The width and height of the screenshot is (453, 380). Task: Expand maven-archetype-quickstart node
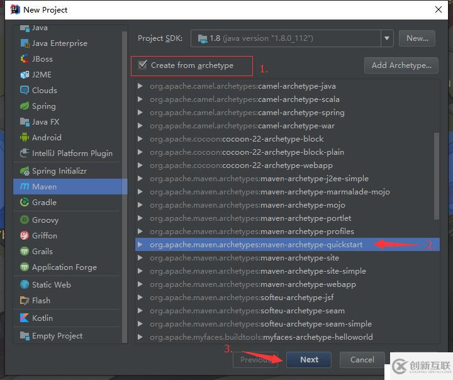140,245
